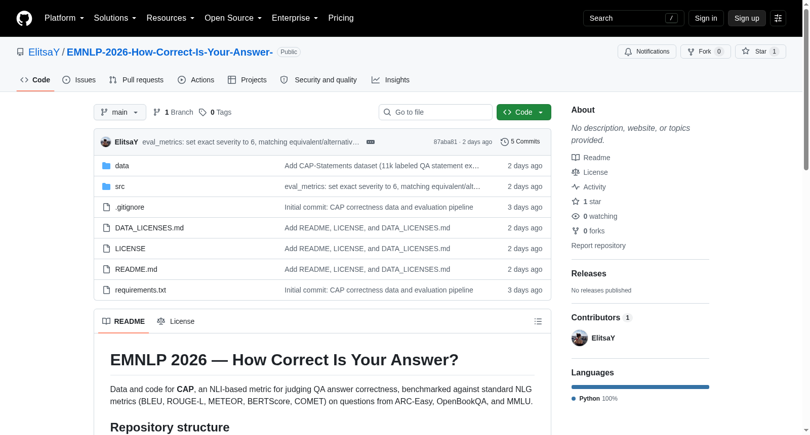Open the EMNLP-2026-How-Correct-Is-Your-Answer- repository link
Screen dimensions: 810x435
(x=170, y=52)
